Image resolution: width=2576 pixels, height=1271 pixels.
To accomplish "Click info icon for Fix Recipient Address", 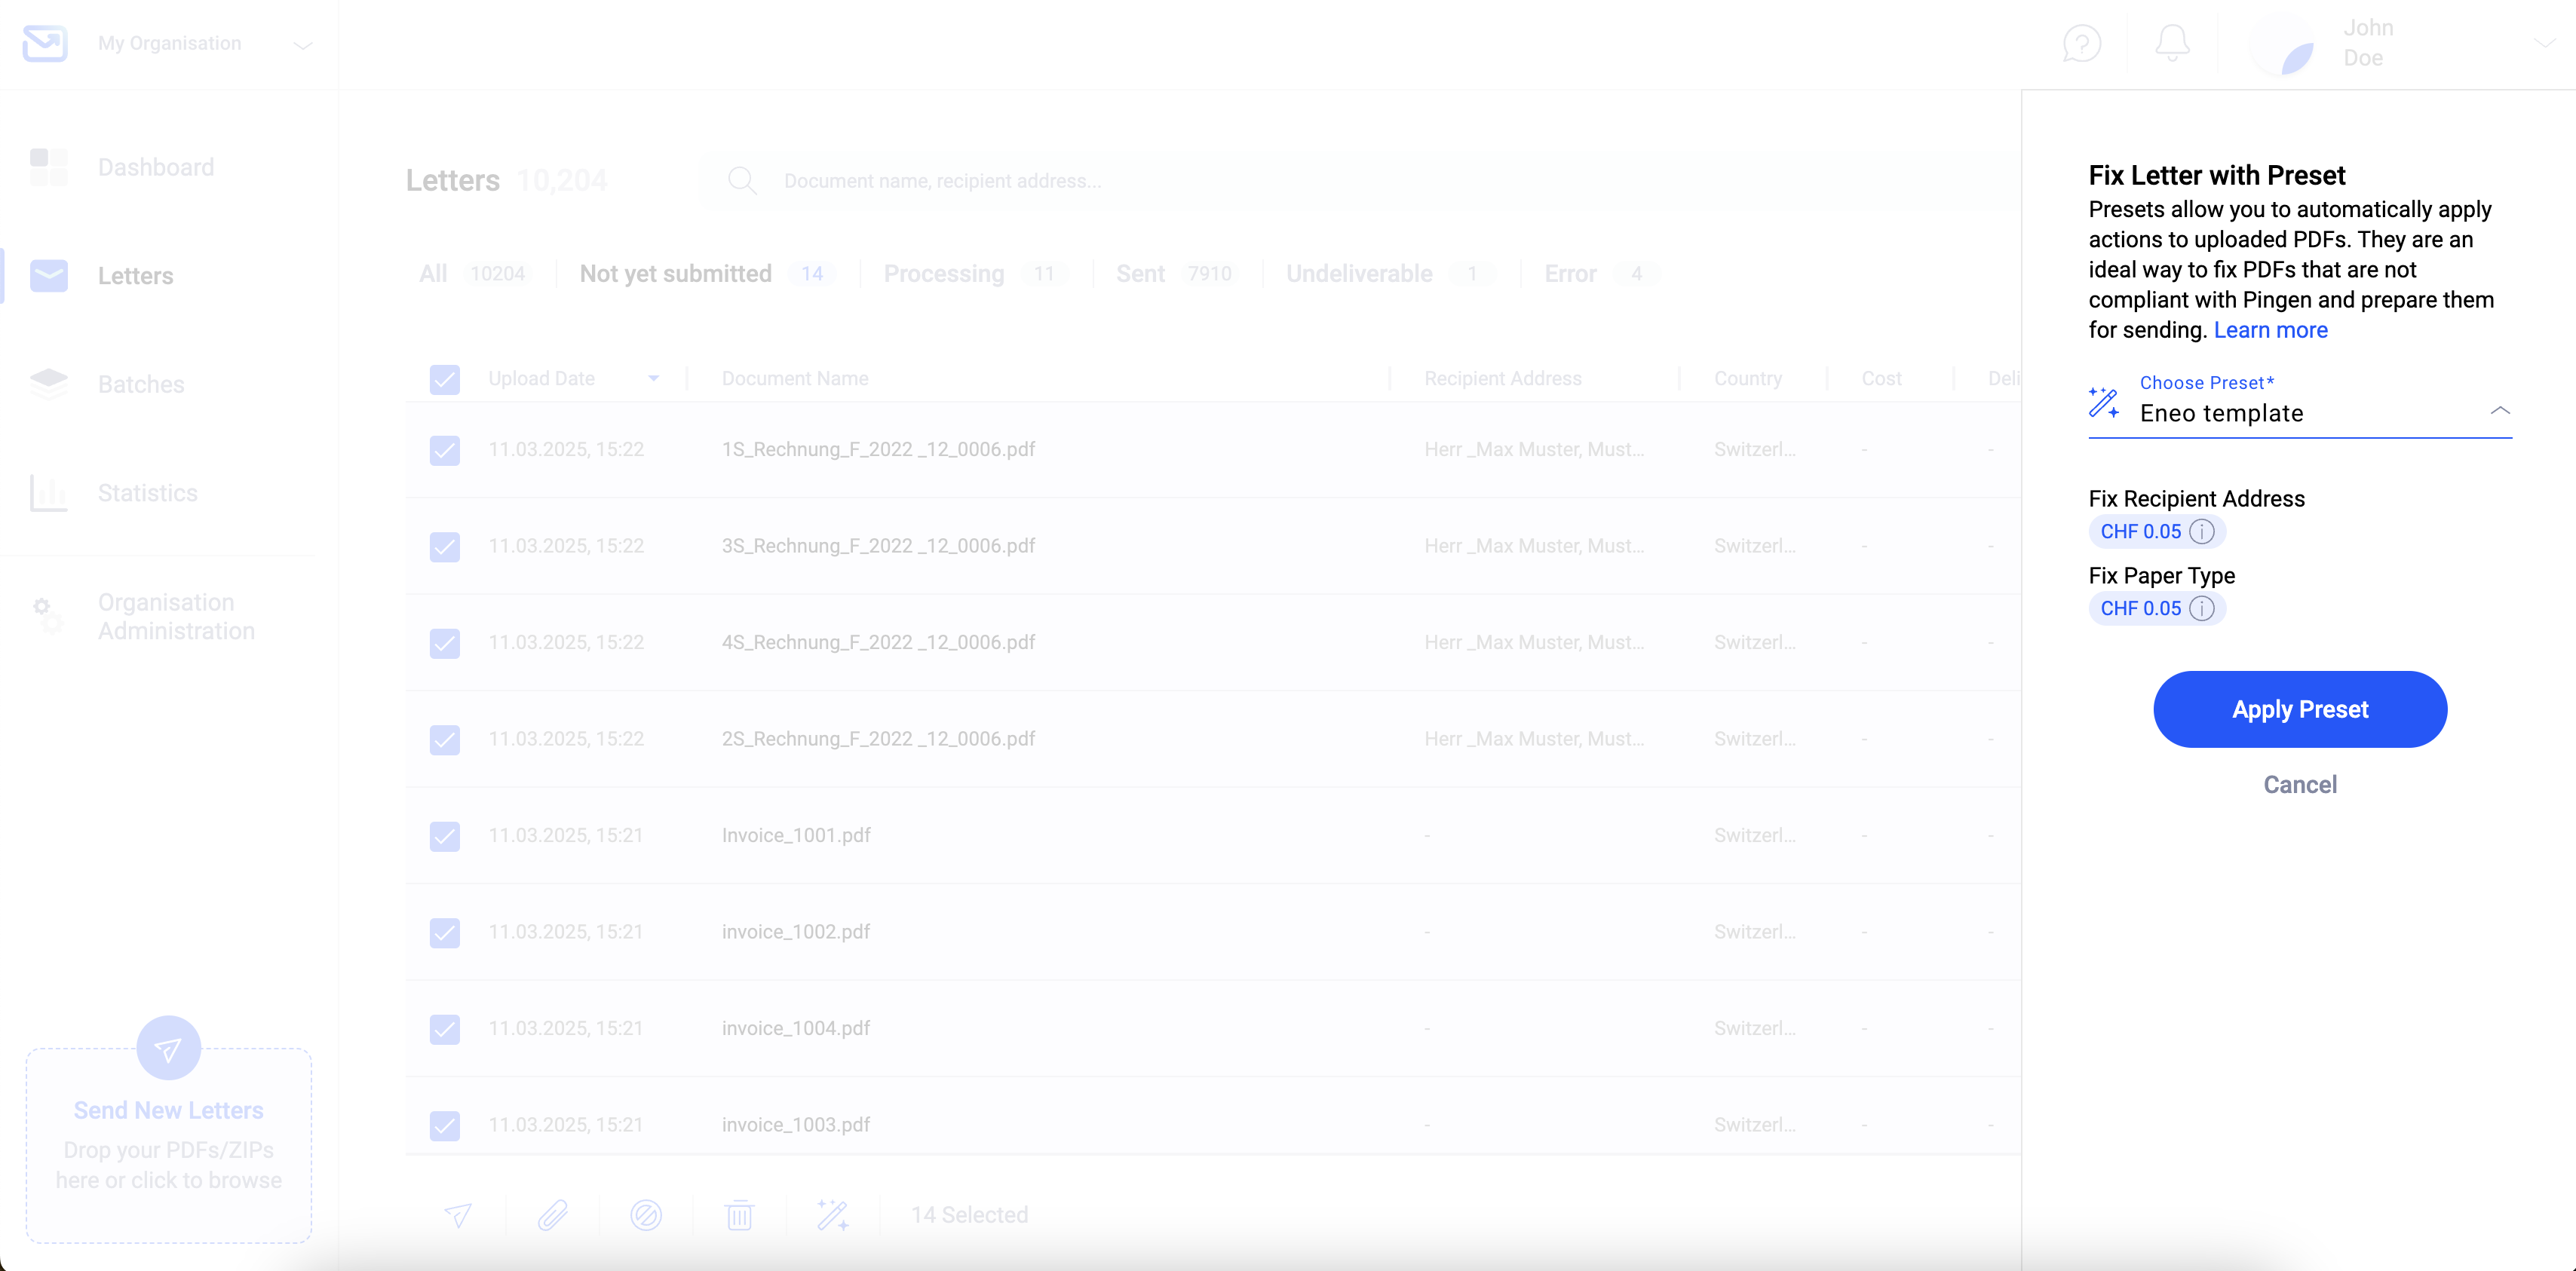I will click(x=2202, y=532).
